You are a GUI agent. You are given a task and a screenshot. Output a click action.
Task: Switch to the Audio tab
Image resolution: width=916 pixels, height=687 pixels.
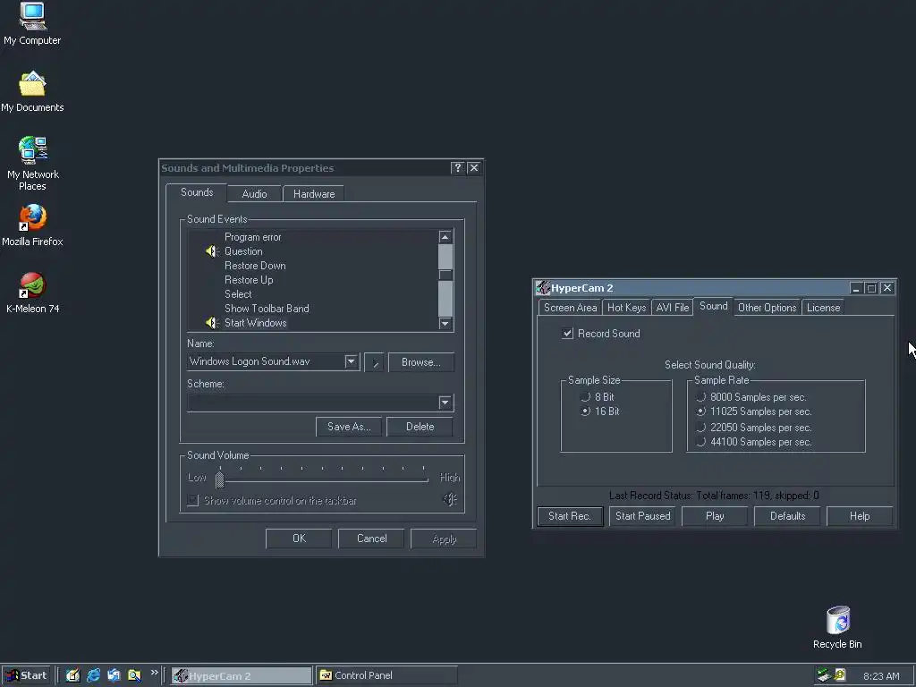pyautogui.click(x=254, y=194)
